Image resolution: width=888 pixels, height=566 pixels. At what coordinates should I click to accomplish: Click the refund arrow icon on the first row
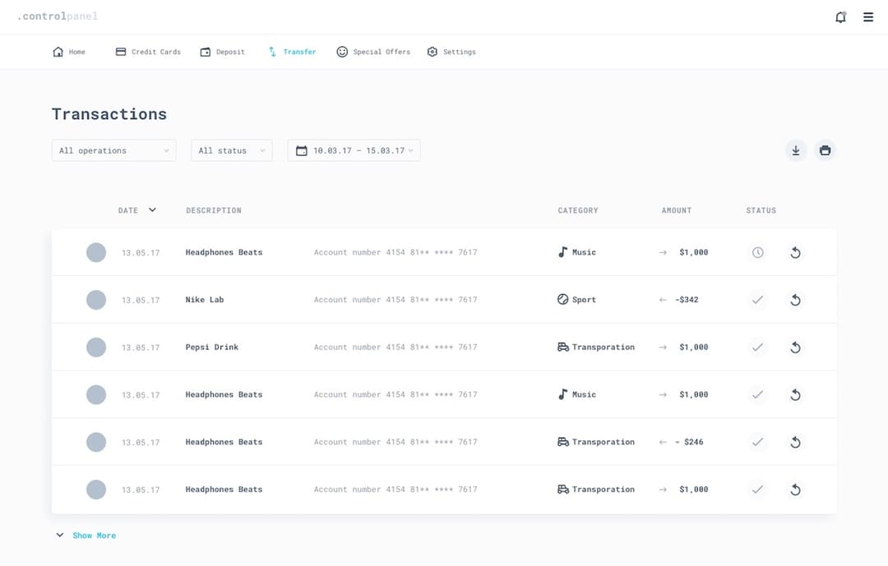[x=795, y=252]
